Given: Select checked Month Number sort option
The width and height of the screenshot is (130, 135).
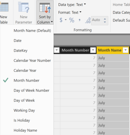Looking at the screenshot, I should coord(27,81).
